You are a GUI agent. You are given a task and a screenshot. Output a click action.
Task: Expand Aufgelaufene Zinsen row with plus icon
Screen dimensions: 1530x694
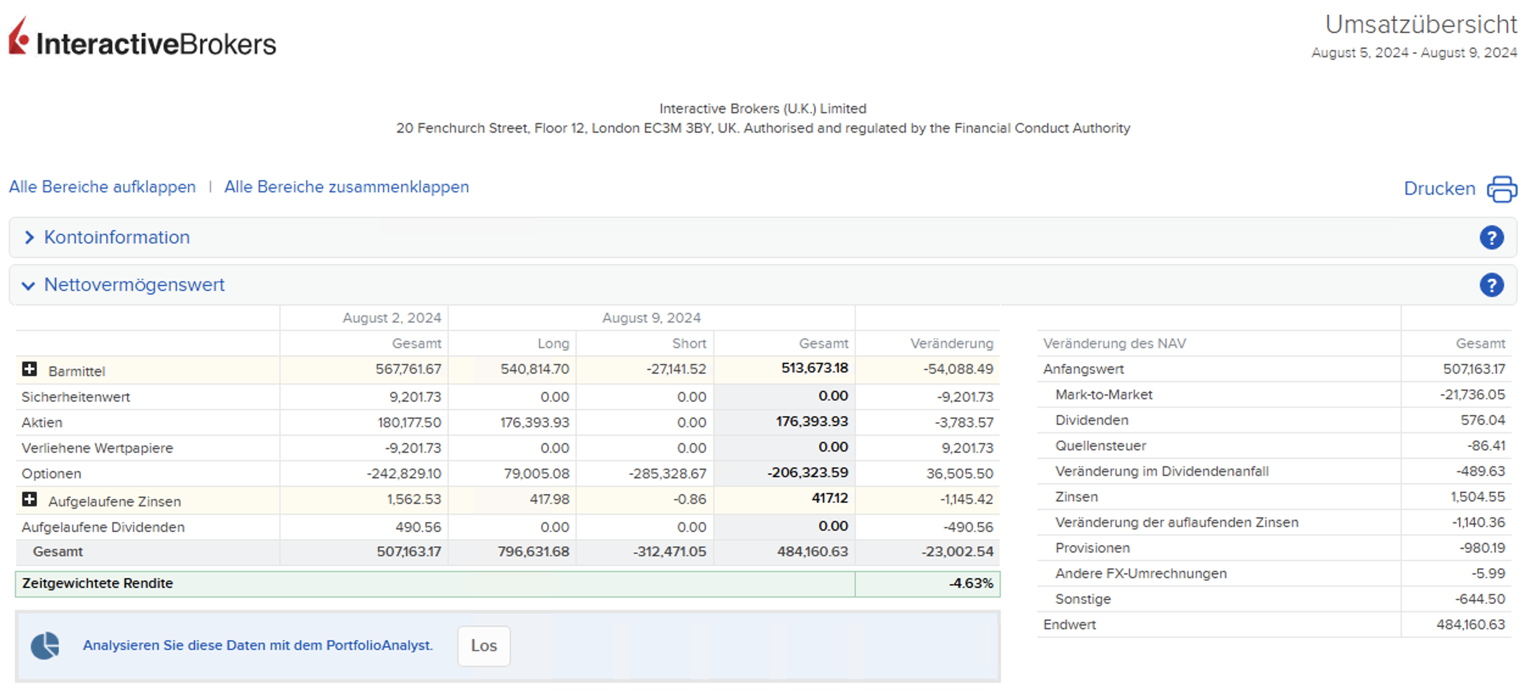(x=29, y=500)
